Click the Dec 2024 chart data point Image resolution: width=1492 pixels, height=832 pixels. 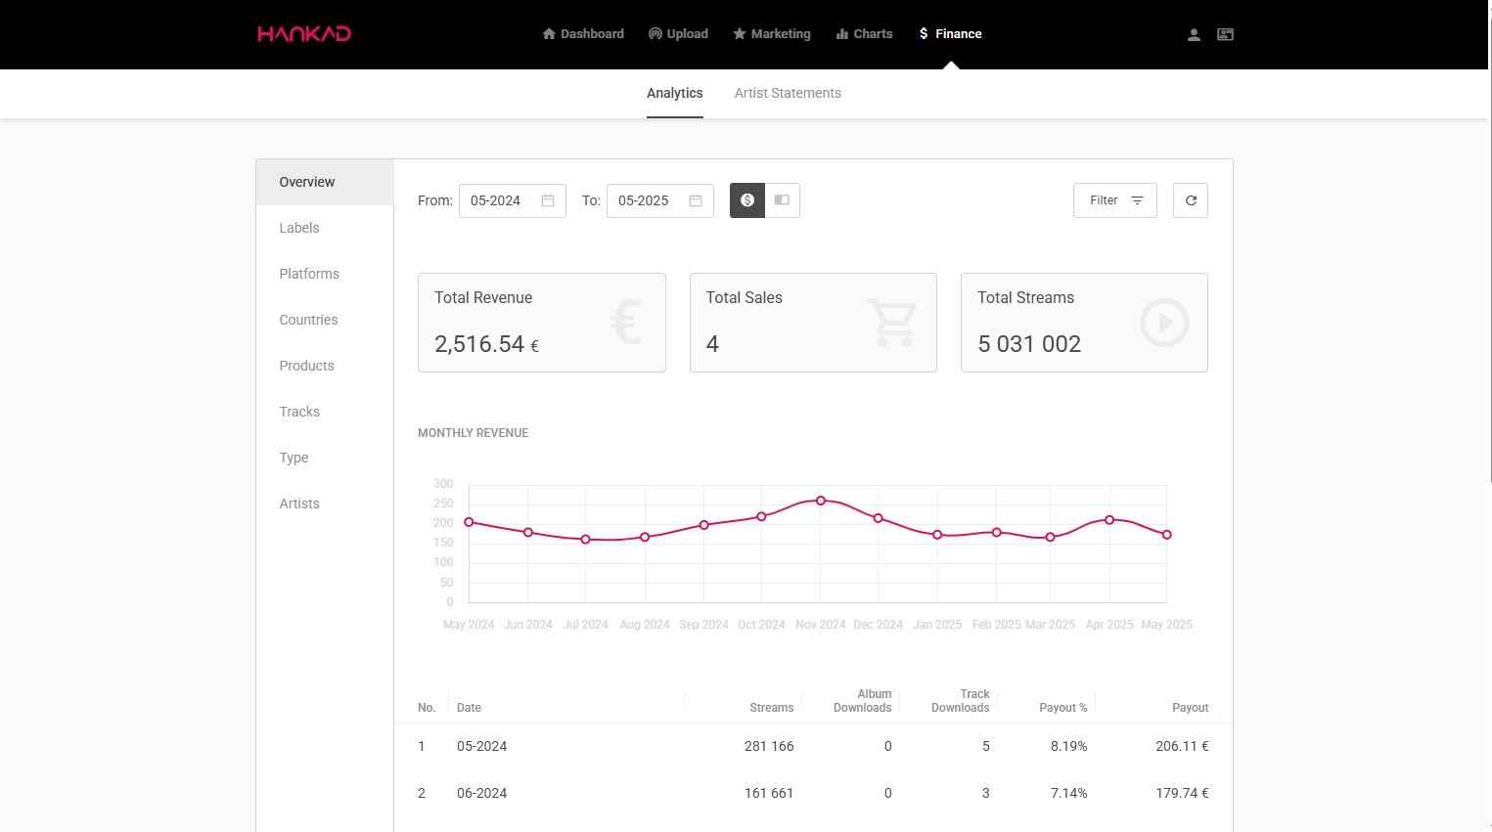[879, 518]
